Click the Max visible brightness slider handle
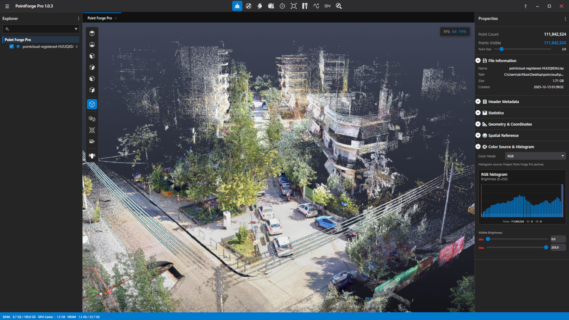 (546, 247)
